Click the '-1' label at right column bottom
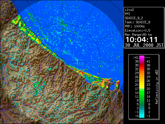Image resolution: width=165 pixels, height=124 pixels. [148, 116]
